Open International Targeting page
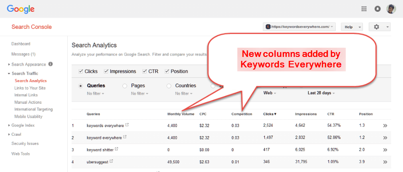Viewport: 403px width, 172px height. tap(33, 109)
